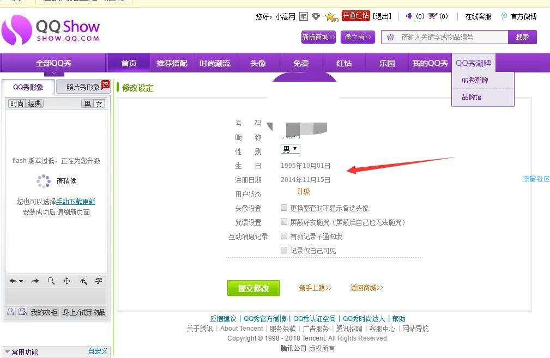Enable 记录仅自己可见 checkbox

tap(284, 250)
